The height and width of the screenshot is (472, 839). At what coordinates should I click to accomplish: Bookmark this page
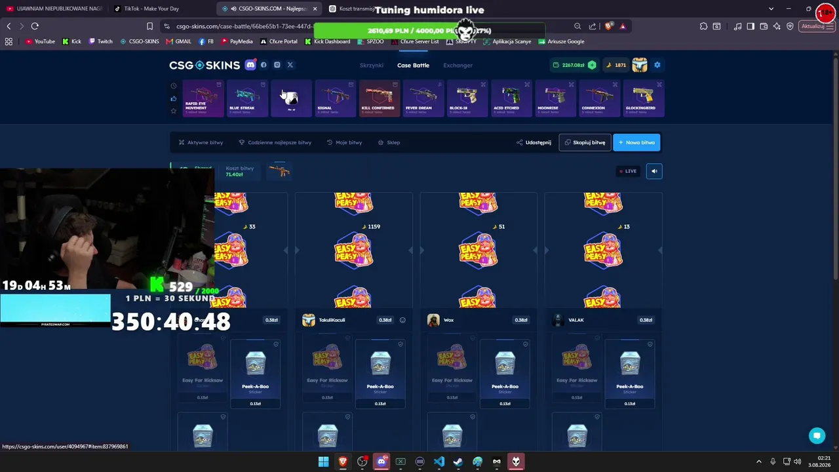pos(149,26)
